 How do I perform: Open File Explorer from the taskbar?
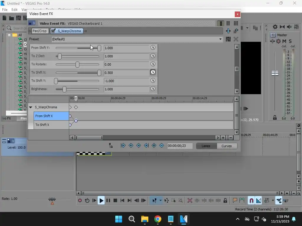pos(145,219)
